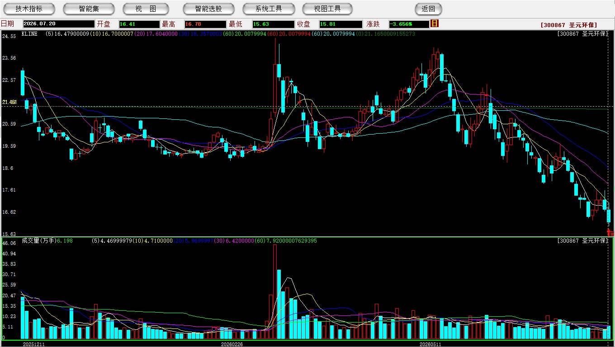This screenshot has width=615, height=347.
Task: Select the 收盘 value field 15.81
Action: coord(341,24)
